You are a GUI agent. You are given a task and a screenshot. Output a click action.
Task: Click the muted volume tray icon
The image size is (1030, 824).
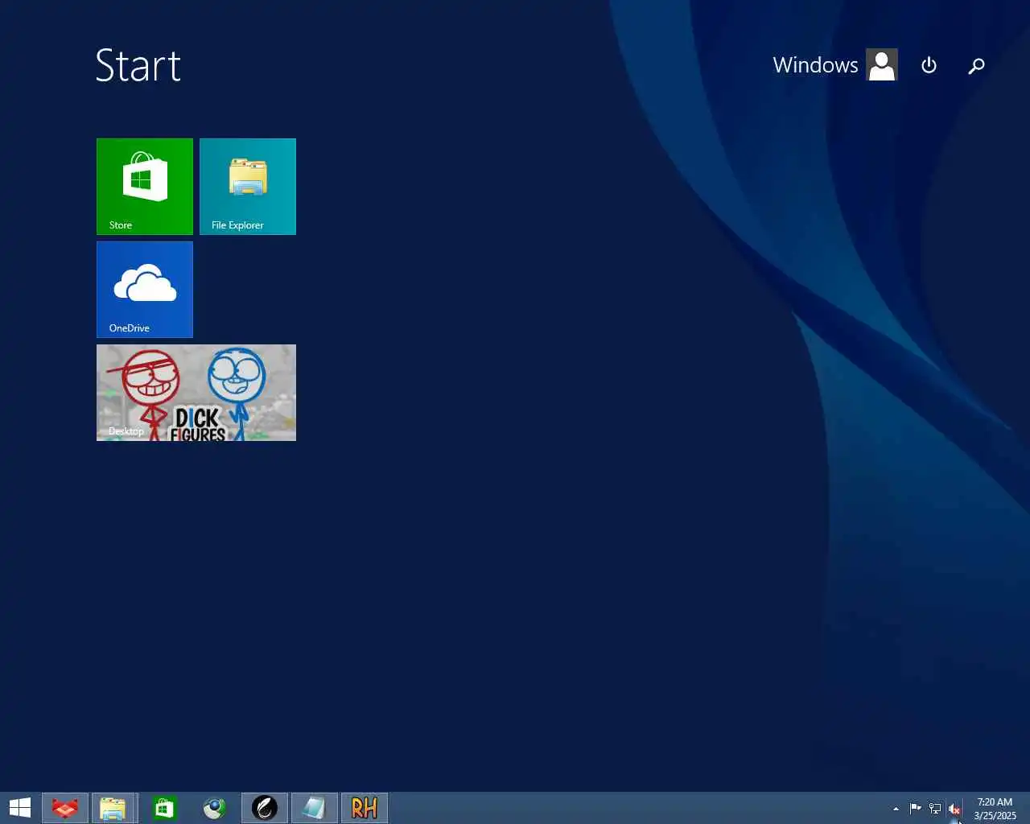point(954,809)
